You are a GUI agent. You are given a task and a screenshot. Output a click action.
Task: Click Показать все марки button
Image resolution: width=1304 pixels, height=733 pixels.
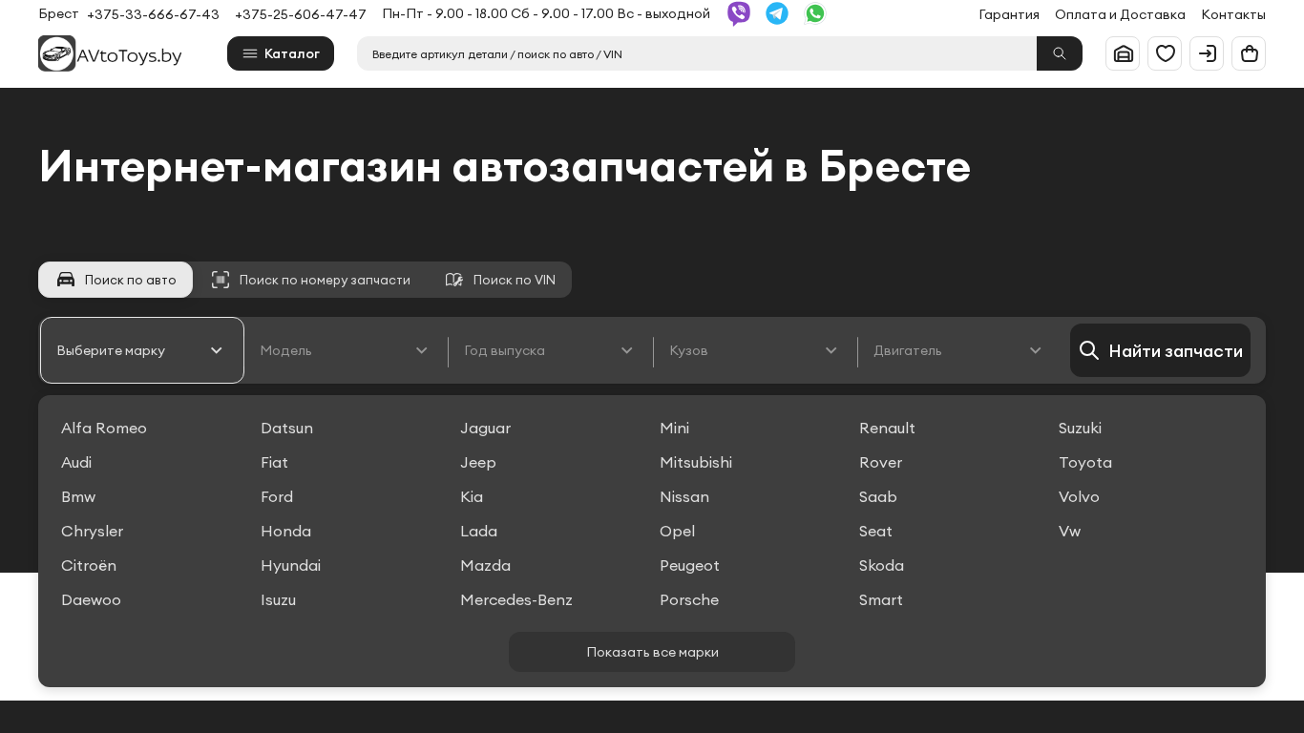tap(652, 652)
